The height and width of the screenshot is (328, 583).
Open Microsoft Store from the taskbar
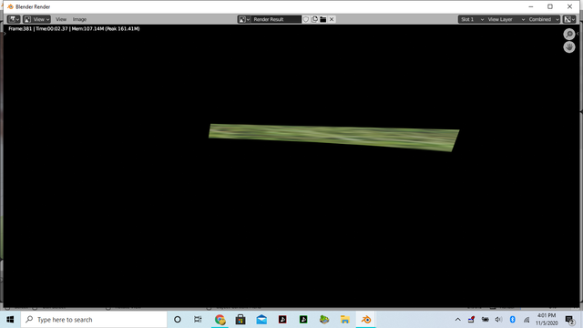coord(240,320)
